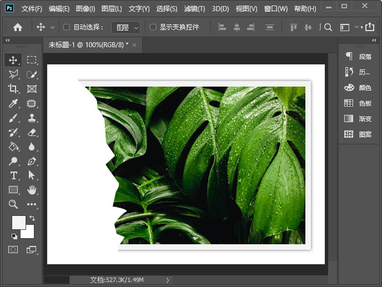
Task: Click the foreground color swatch
Action: (18, 222)
